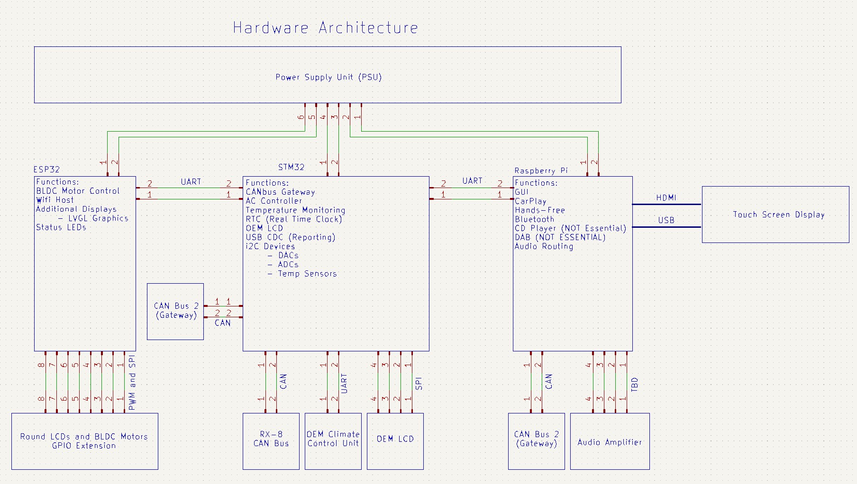Click the 'Power Supply Unit (PSU)' label
The image size is (857, 484).
pyautogui.click(x=328, y=77)
